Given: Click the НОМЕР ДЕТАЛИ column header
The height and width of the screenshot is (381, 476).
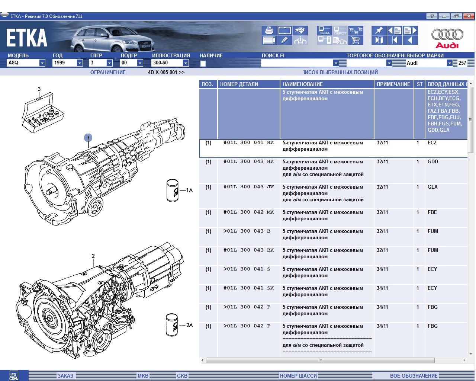Looking at the screenshot, I should click(x=248, y=84).
